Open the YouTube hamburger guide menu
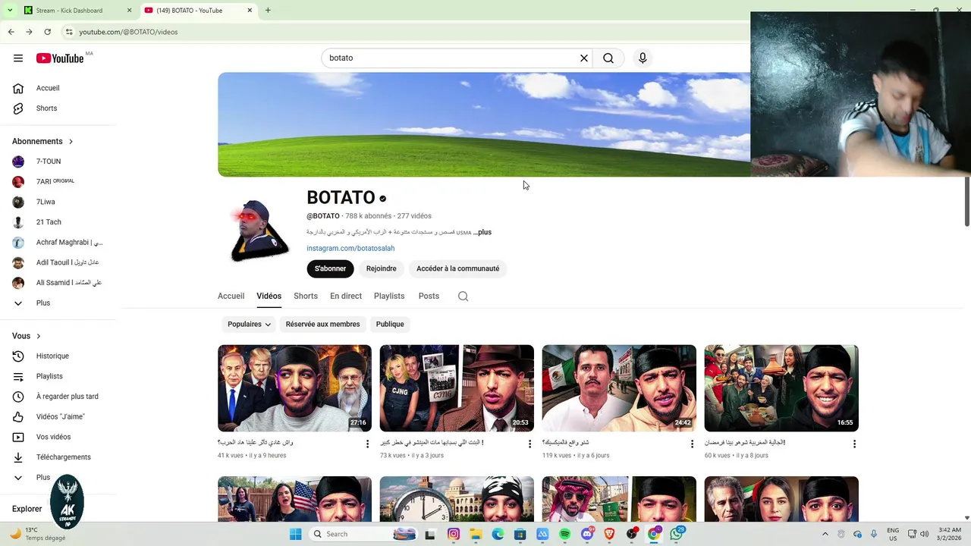 [18, 58]
